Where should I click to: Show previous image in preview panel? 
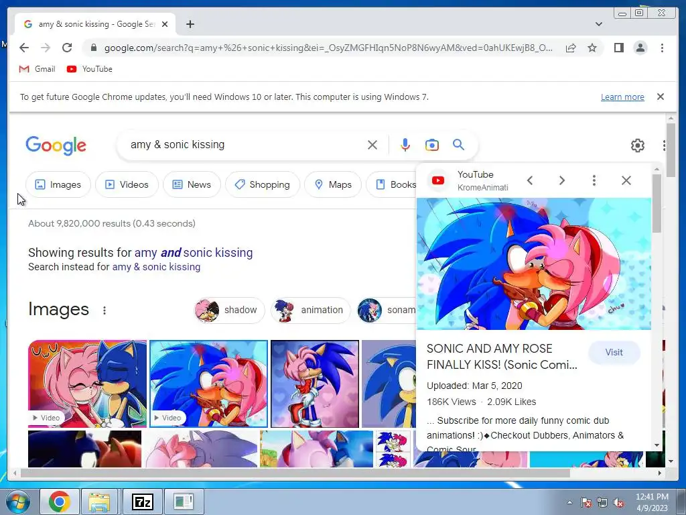530,180
